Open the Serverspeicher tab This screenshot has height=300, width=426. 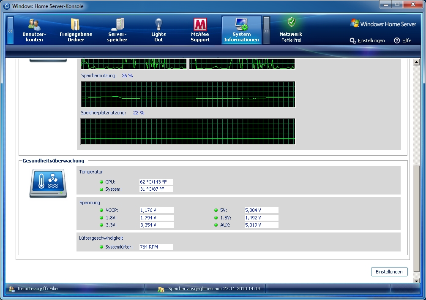[x=117, y=30]
